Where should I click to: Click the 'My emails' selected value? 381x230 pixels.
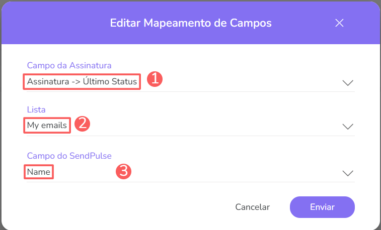tap(47, 126)
